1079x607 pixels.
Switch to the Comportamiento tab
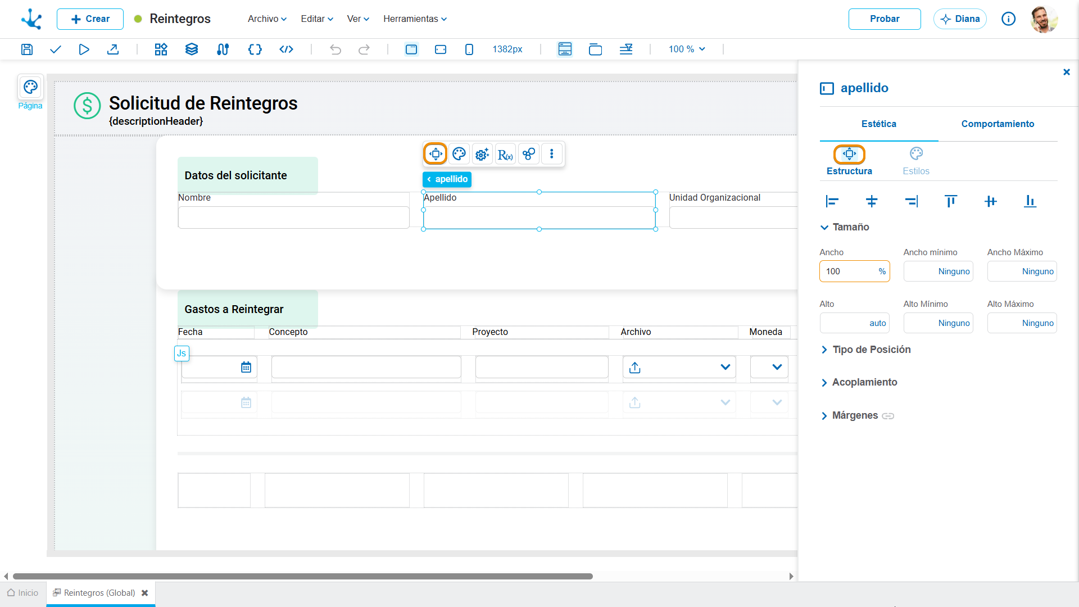998,124
